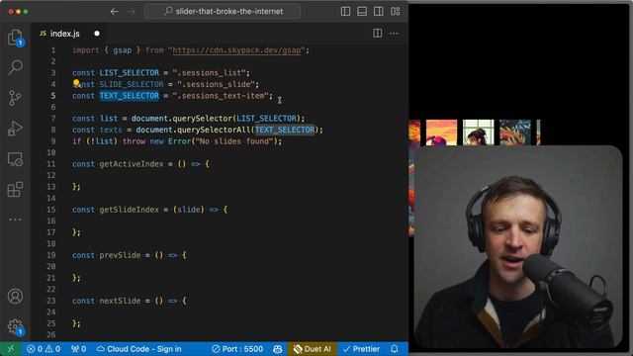Open the editor More Actions ellipsis
This screenshot has height=356, width=633.
click(394, 33)
